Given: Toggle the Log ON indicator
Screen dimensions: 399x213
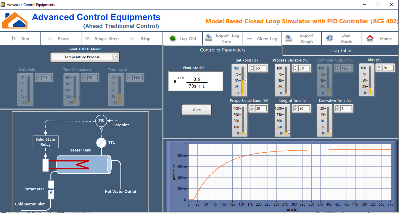Looking at the screenshot, I should click(x=183, y=38).
